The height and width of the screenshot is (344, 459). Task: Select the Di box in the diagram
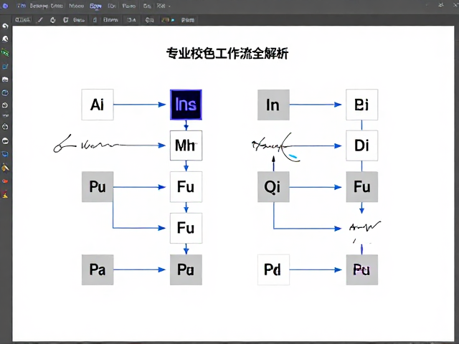[x=361, y=145]
